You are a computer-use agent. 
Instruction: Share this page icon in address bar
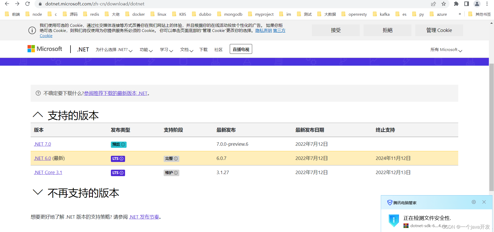pos(434,4)
